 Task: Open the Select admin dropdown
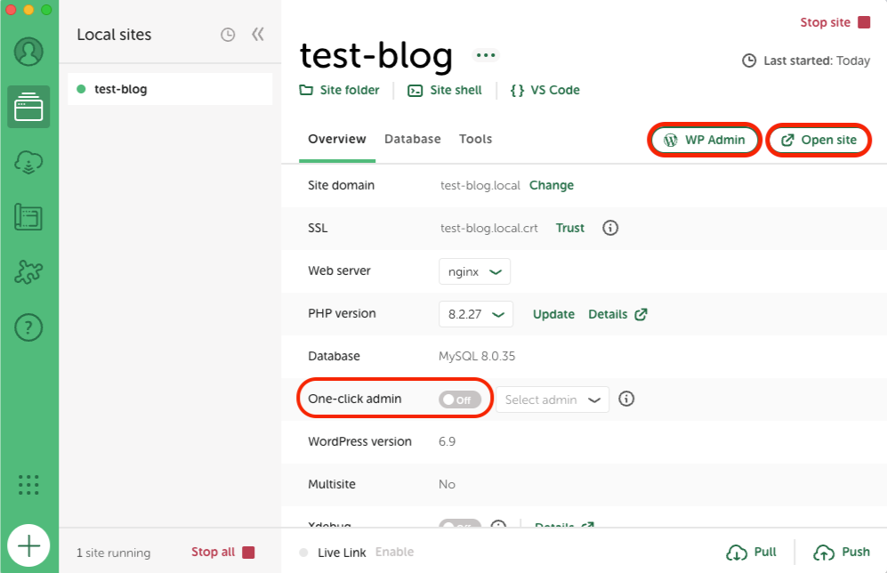pyautogui.click(x=552, y=399)
